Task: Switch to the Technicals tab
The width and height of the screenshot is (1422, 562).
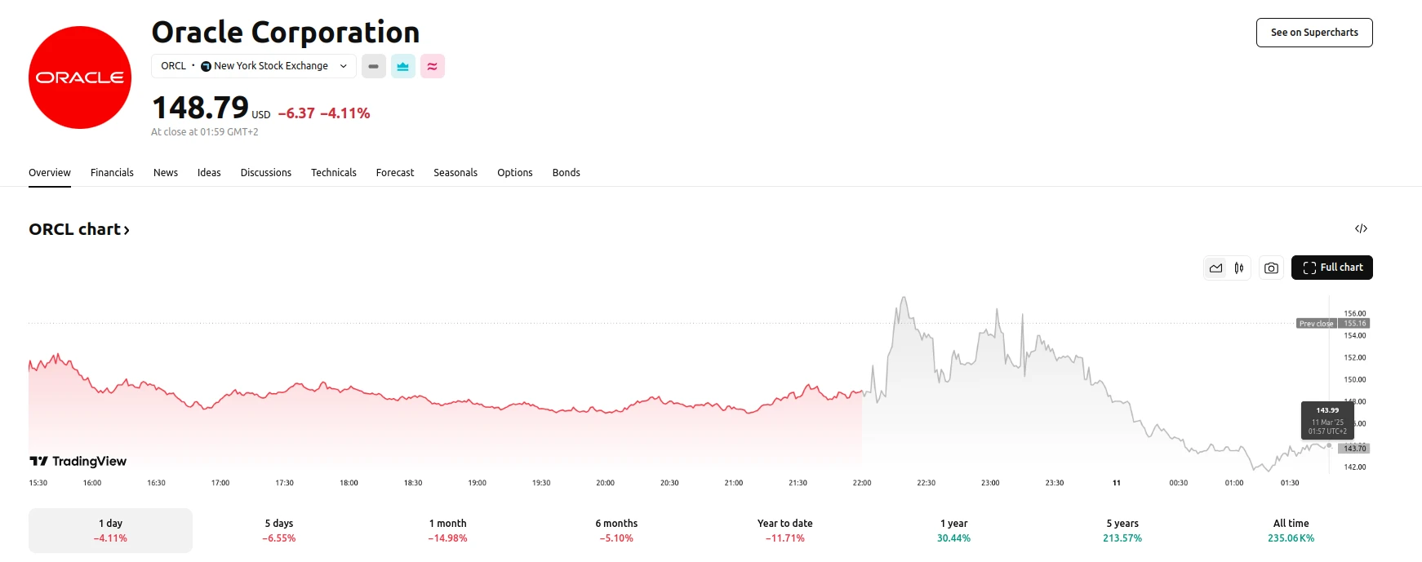Action: coord(333,172)
